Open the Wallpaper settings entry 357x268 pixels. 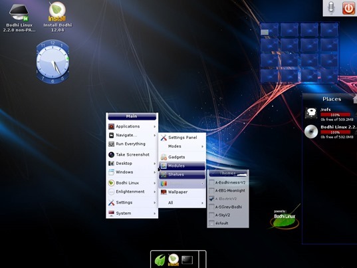(182, 192)
